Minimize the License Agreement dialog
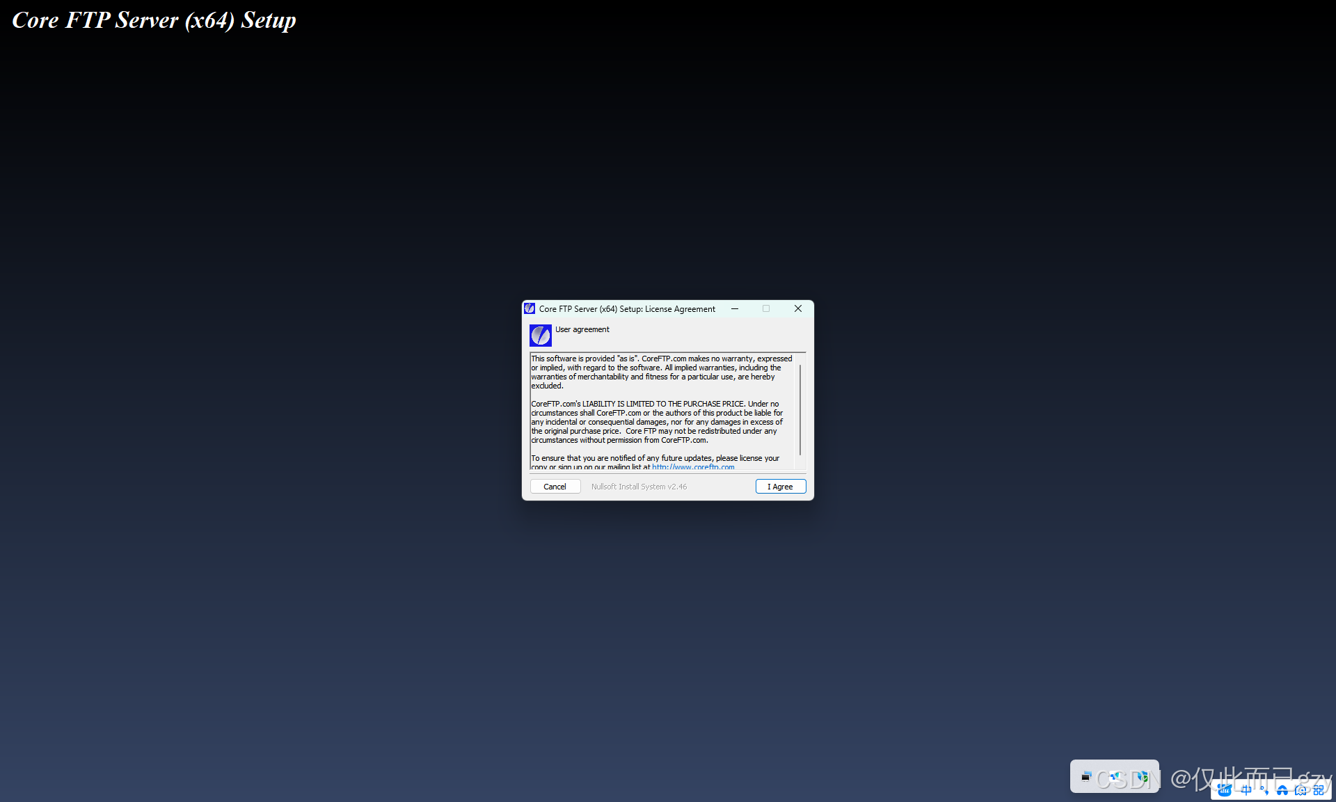Screen dimensions: 1336x802 pyautogui.click(x=735, y=308)
